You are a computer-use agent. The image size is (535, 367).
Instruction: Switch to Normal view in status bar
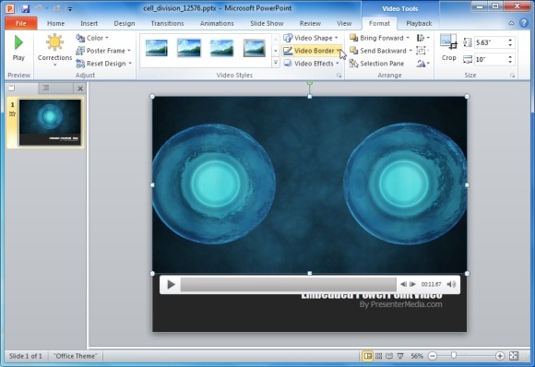[367, 356]
